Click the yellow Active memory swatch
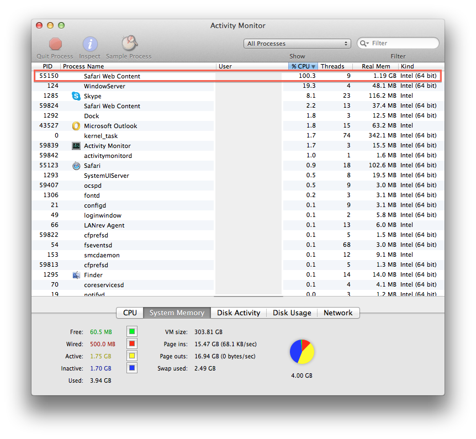476x439 pixels. point(132,356)
